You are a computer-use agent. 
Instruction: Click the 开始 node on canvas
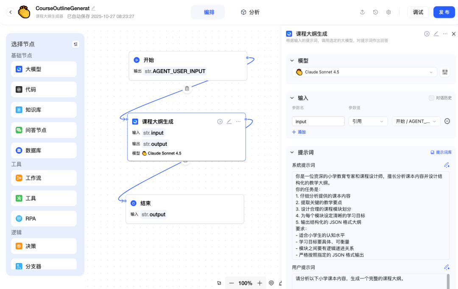coord(188,66)
